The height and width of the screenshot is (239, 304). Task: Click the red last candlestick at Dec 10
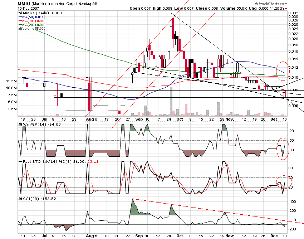click(285, 93)
